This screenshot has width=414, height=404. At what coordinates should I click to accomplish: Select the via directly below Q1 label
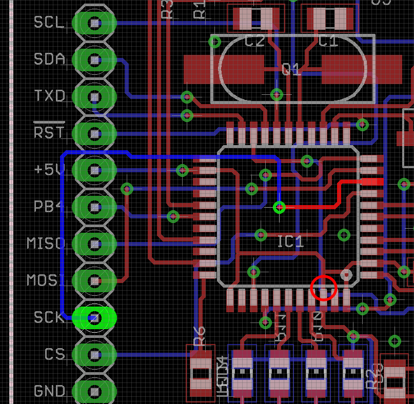(x=277, y=94)
